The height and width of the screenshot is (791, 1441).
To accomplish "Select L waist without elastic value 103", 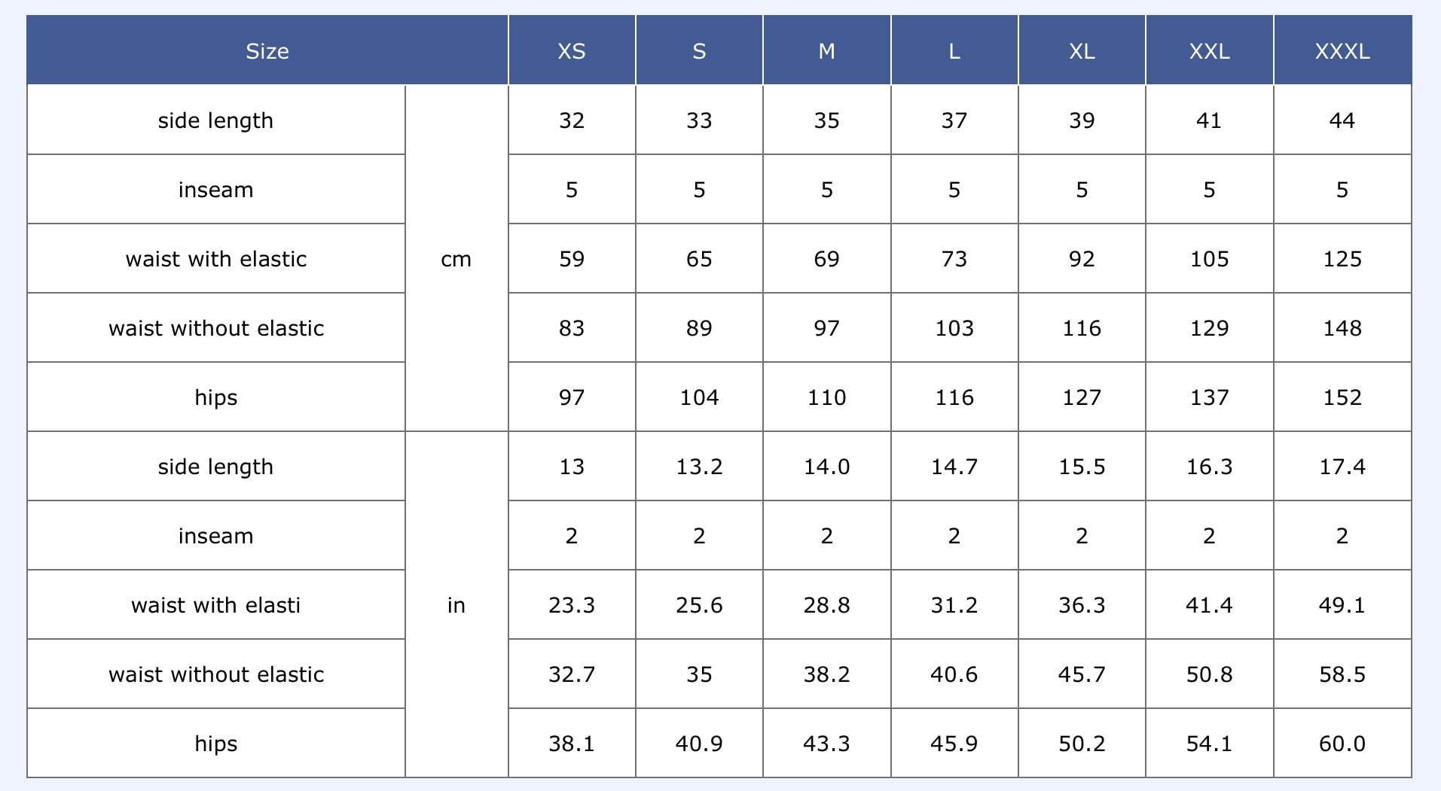I will 954,328.
